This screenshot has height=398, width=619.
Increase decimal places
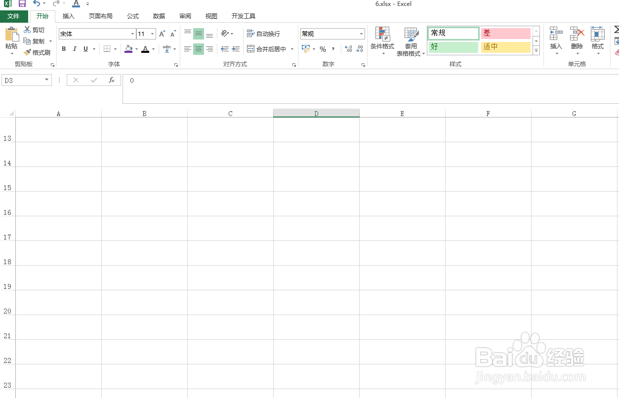point(349,49)
